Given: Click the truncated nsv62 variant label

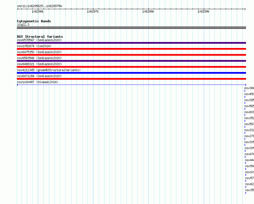Looking at the screenshot, I should click(250, 184).
